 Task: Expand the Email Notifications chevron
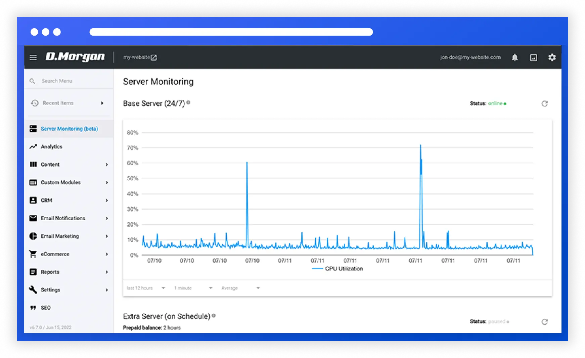(107, 218)
